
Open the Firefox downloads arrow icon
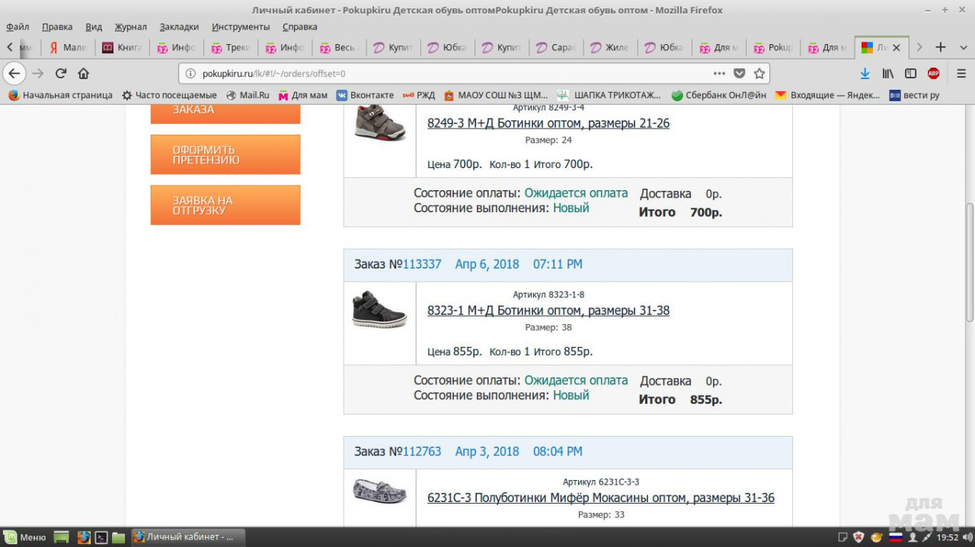(865, 74)
